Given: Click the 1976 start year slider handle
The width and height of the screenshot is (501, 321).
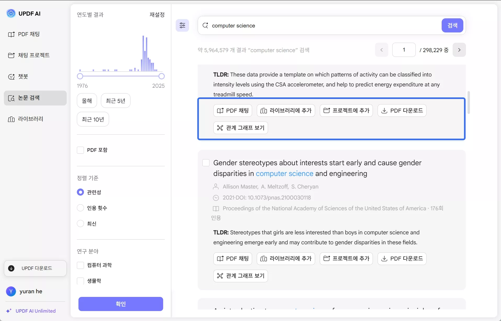Looking at the screenshot, I should coord(80,76).
